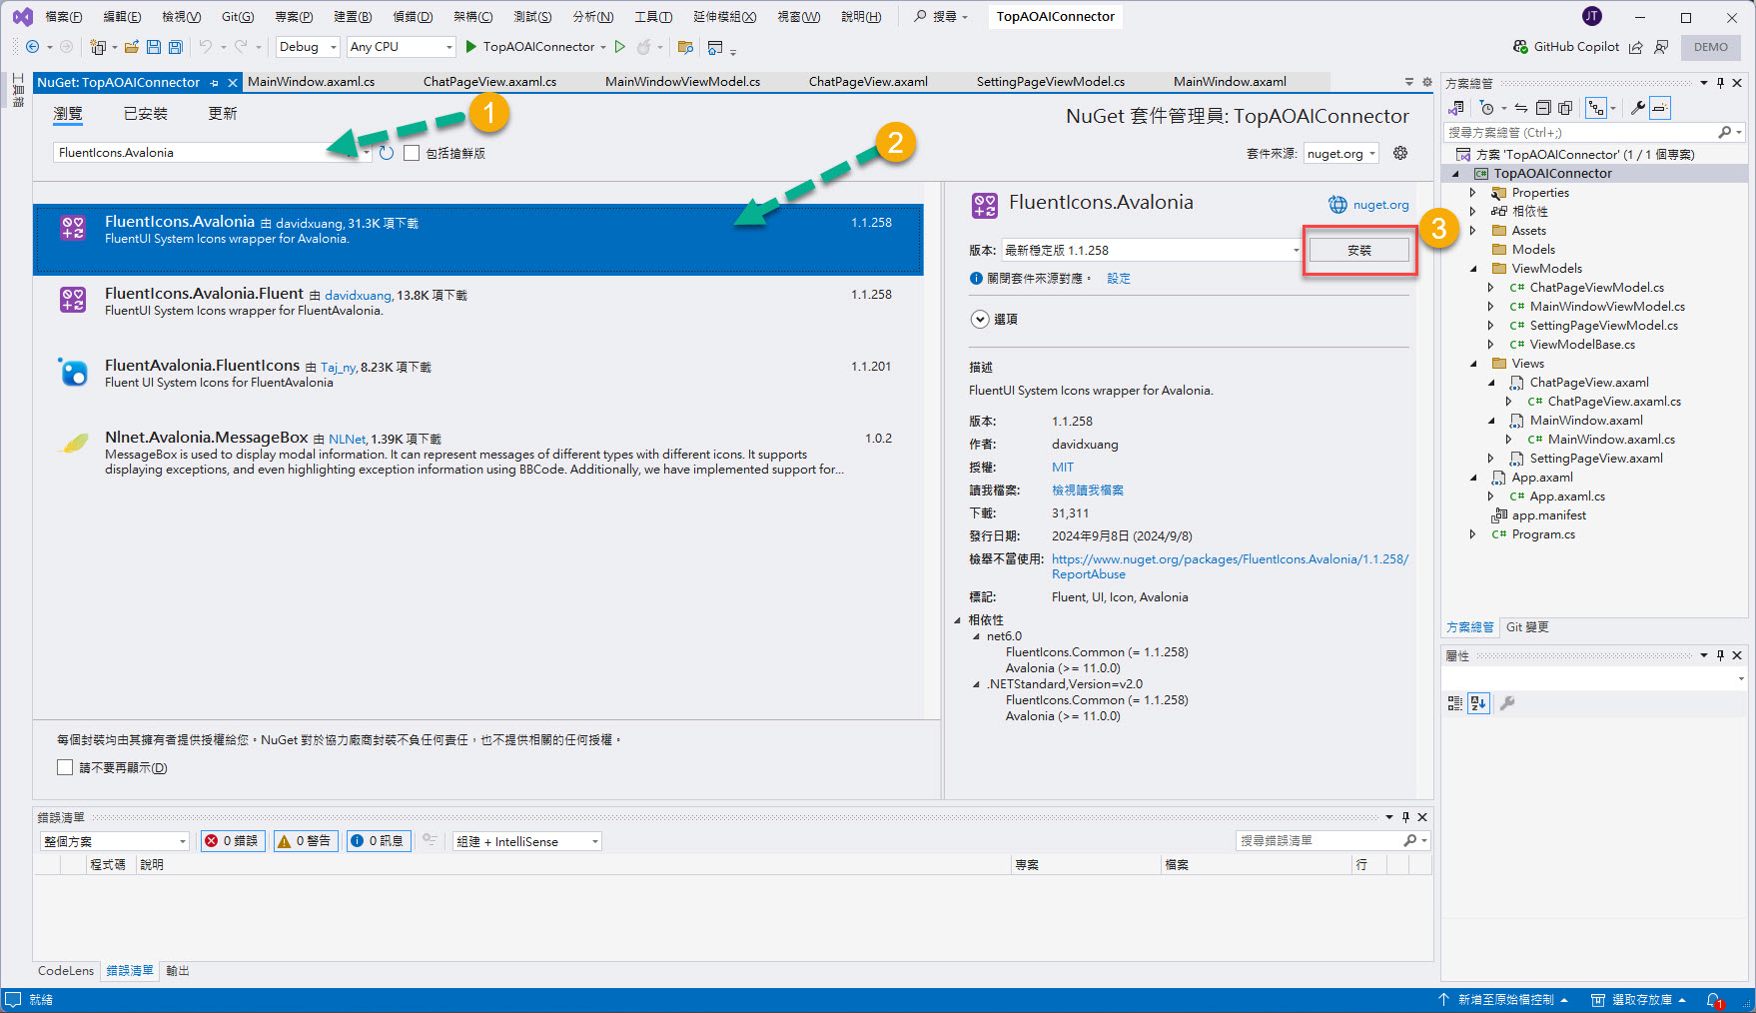Click the Solution Explorer search field
The image size is (1756, 1013).
point(1581,132)
